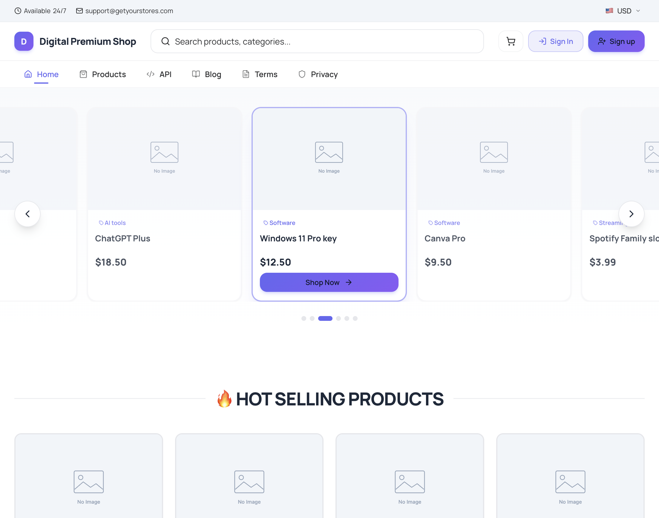Viewport: 659px width, 518px height.
Task: Click the Available 24/7 text
Action: pos(45,11)
